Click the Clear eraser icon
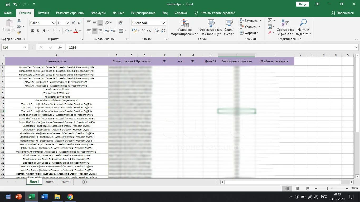Viewport: 360px width, 202px height. (x=270, y=33)
